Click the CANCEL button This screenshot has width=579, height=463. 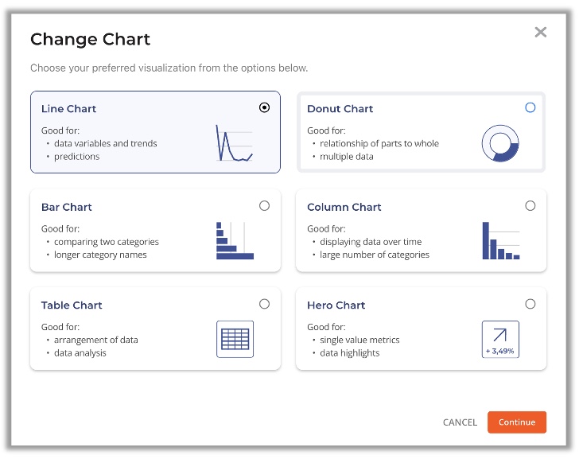coord(460,422)
